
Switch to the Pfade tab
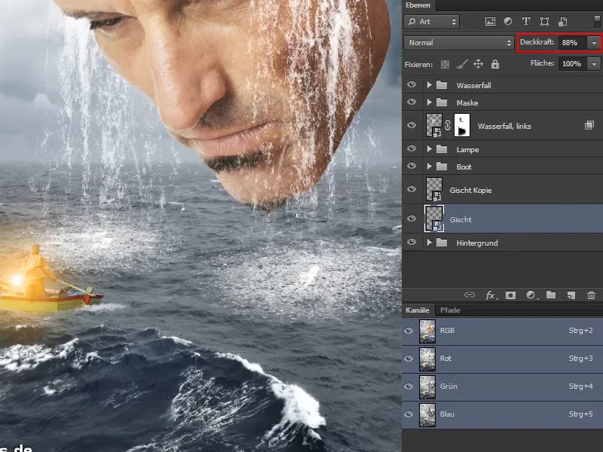[450, 310]
